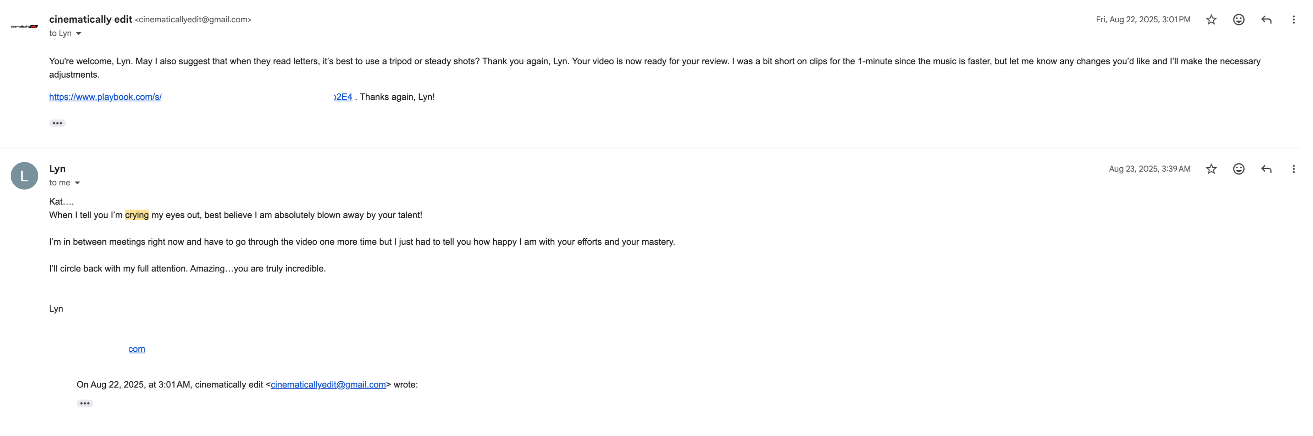
Task: Show trimmed content in first email
Action: (x=57, y=123)
